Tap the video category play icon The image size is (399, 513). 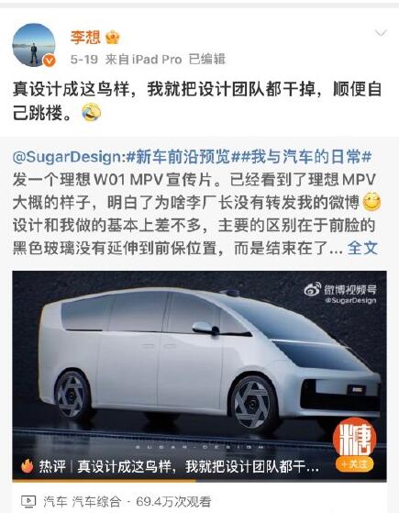28,501
